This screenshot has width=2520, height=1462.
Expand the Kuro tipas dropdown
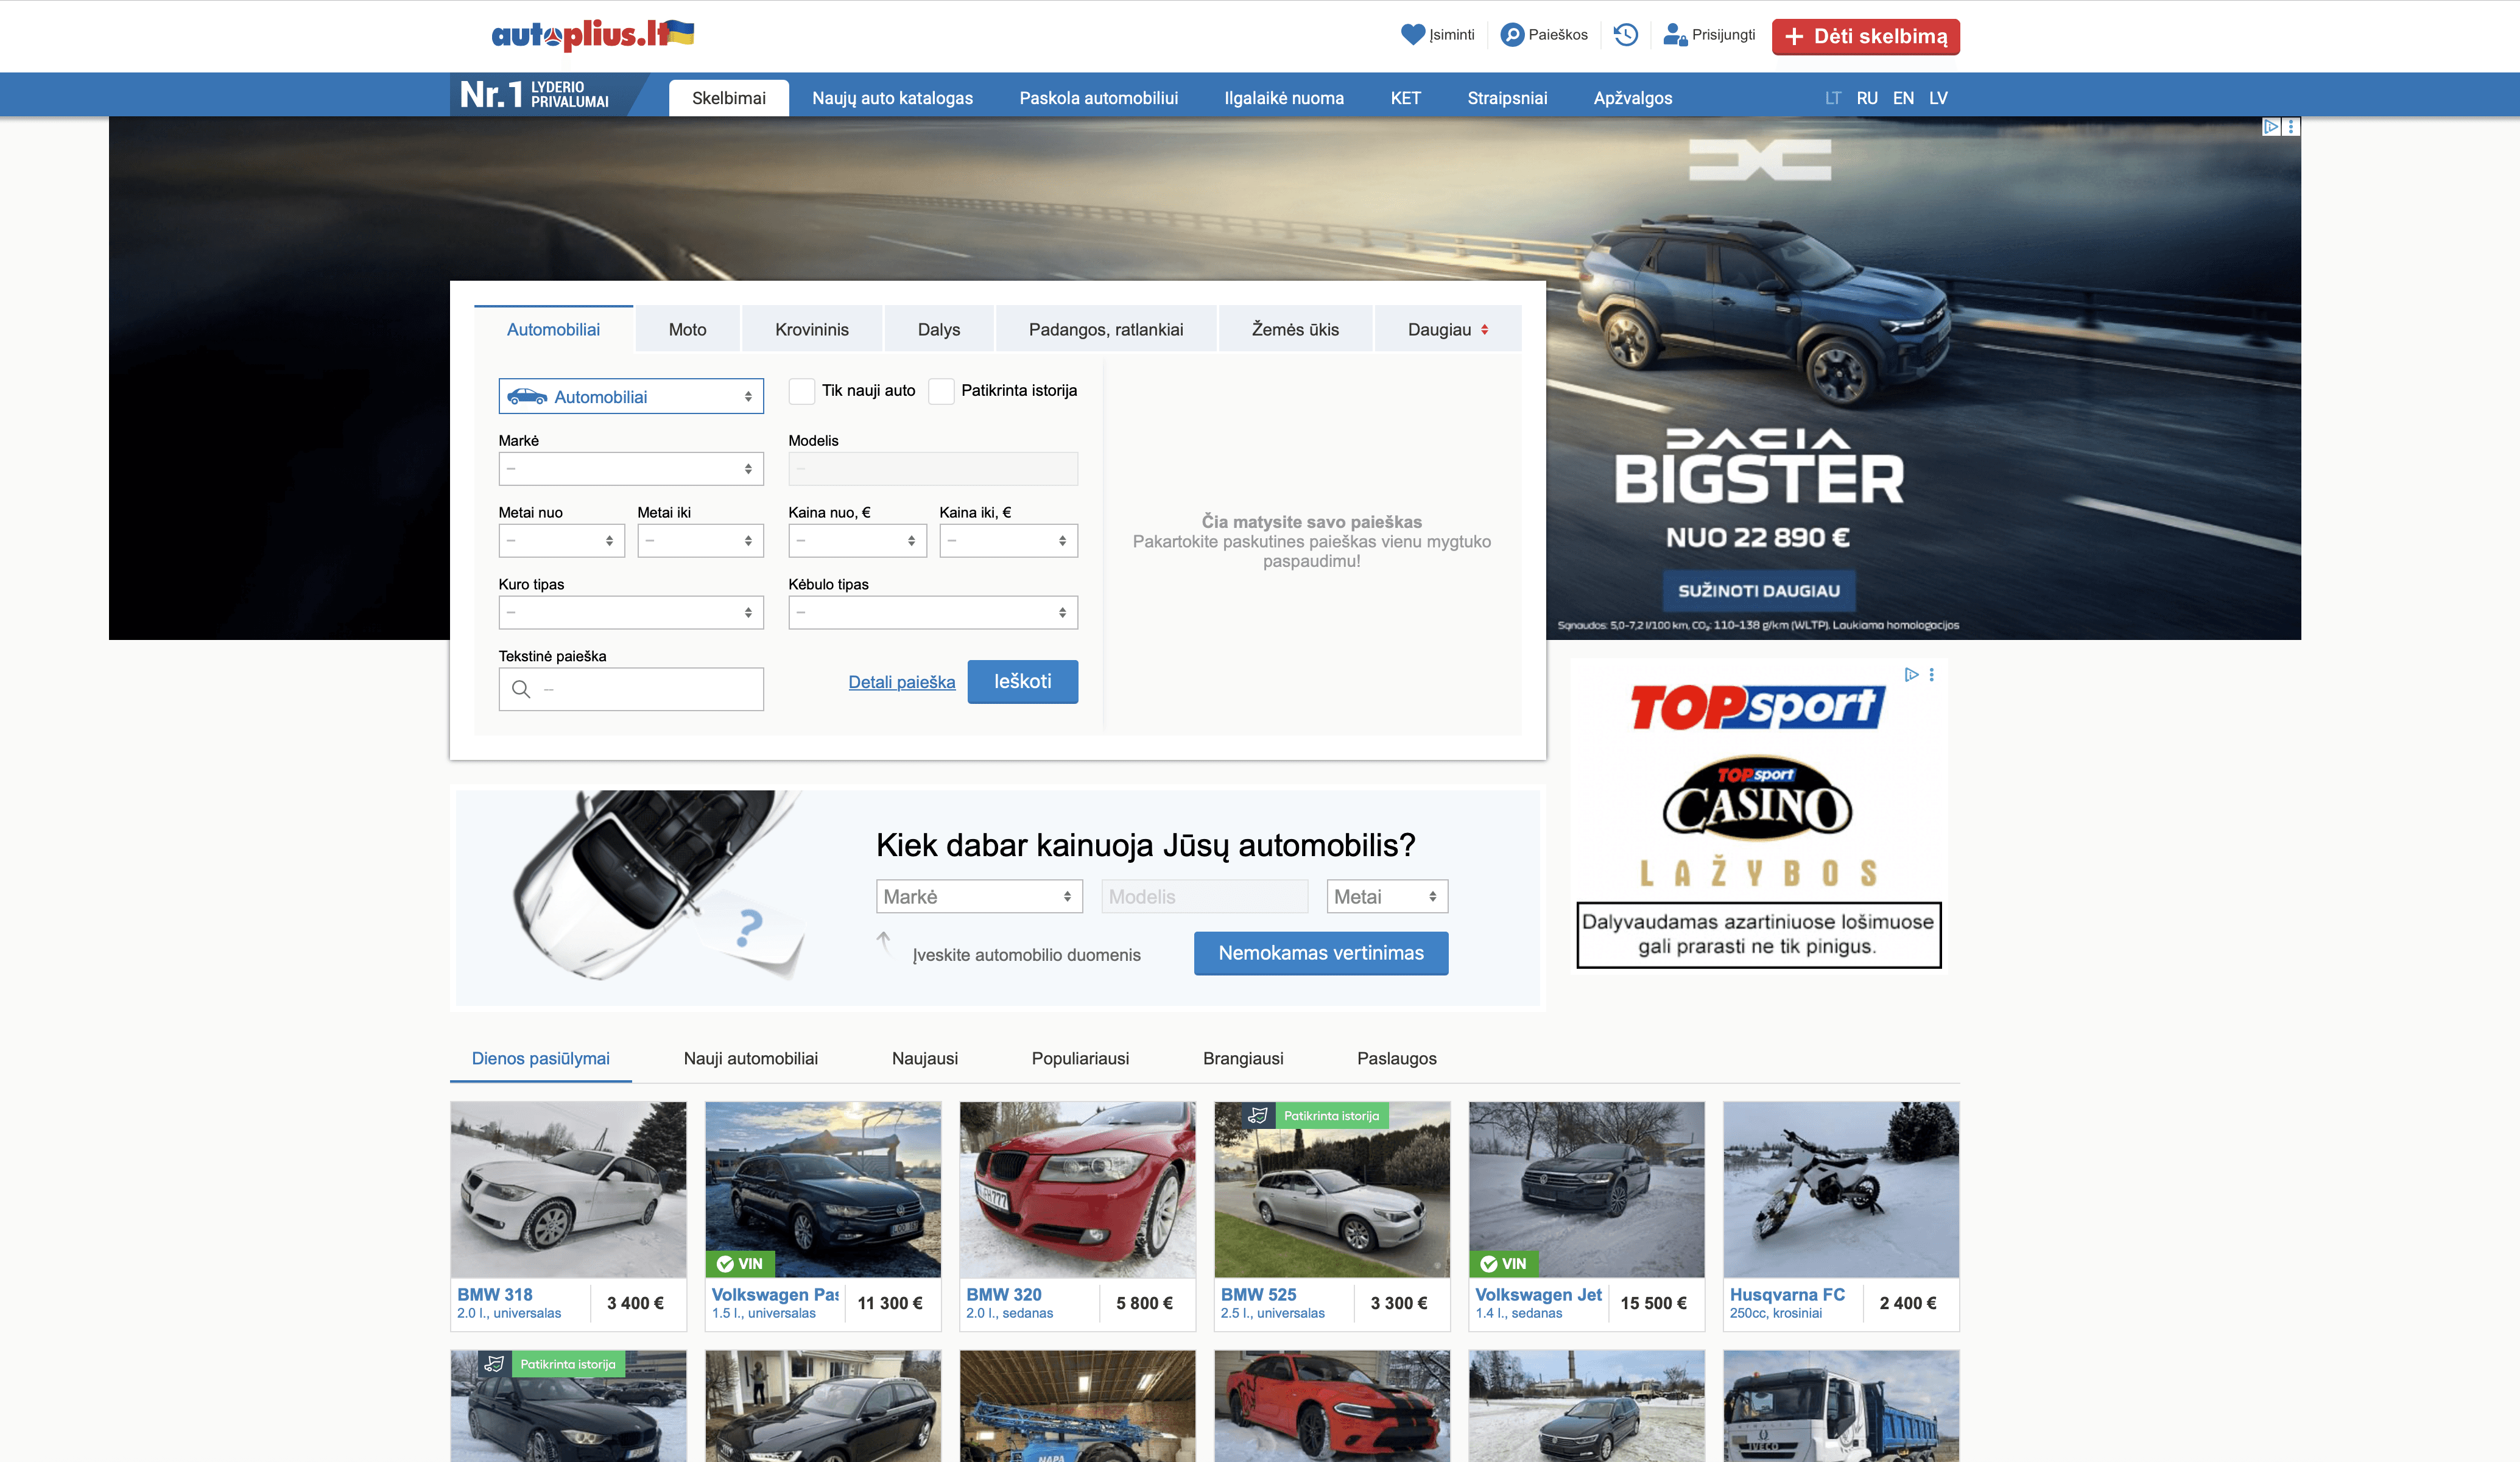[630, 613]
